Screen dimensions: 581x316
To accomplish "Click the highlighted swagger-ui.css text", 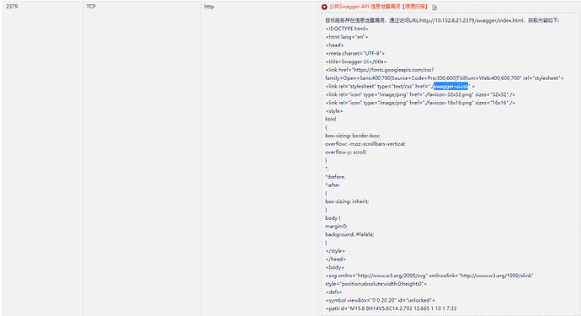I will coord(451,87).
